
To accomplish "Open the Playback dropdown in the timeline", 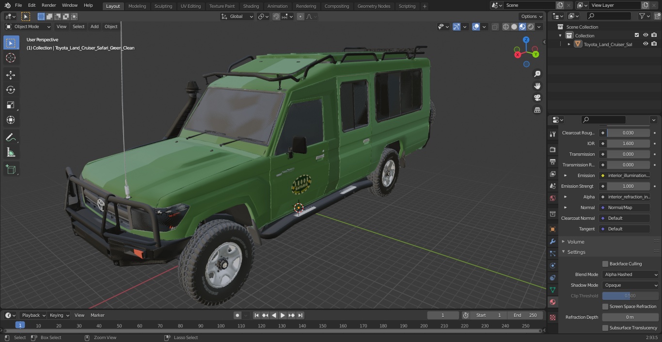I will (32, 315).
